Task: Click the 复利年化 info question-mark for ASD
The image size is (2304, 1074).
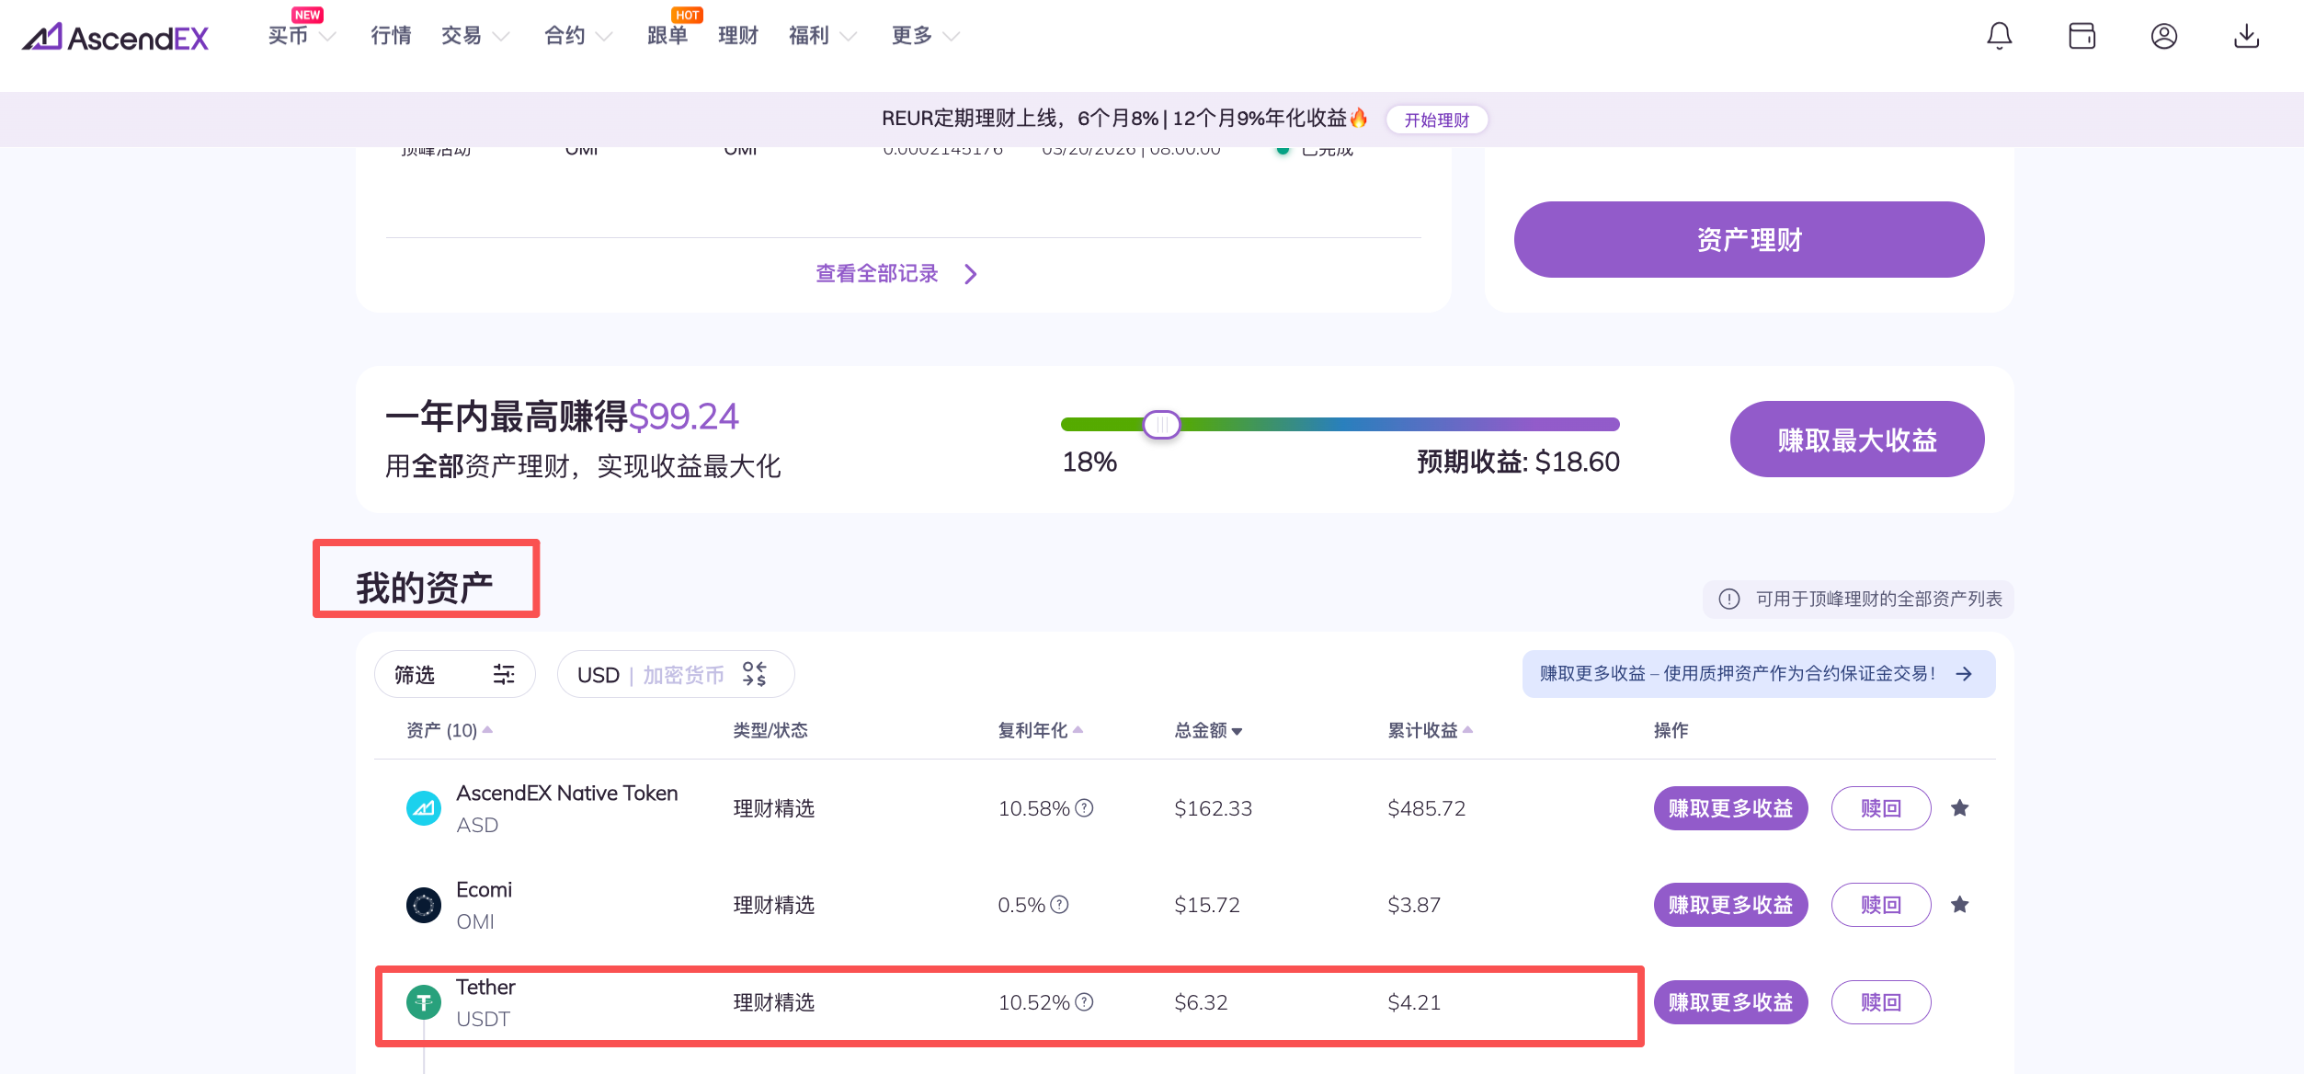Action: pyautogui.click(x=1085, y=808)
